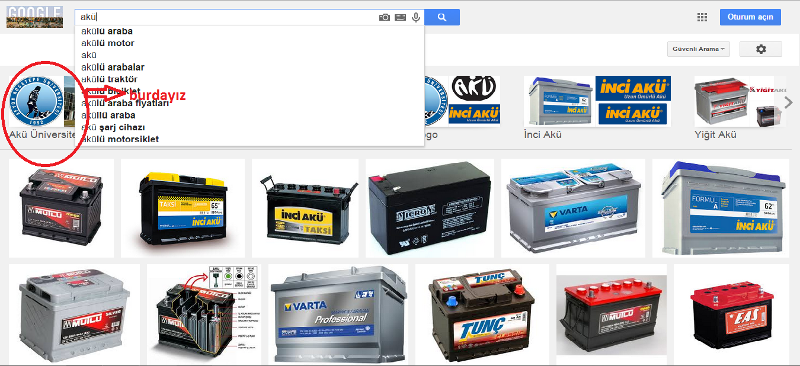This screenshot has width=800, height=366.
Task: Click the Afyon Kocatepe Üniversitesi round logo
Action: point(37,101)
